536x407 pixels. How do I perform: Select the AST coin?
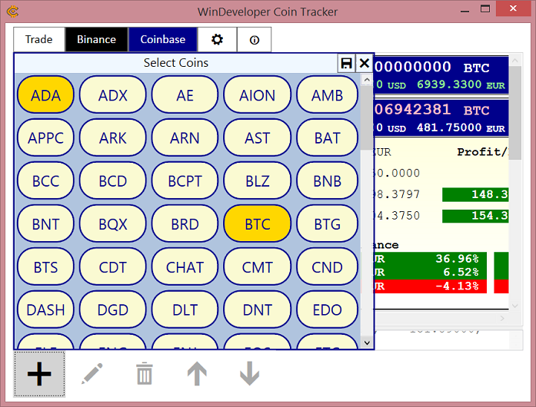258,137
